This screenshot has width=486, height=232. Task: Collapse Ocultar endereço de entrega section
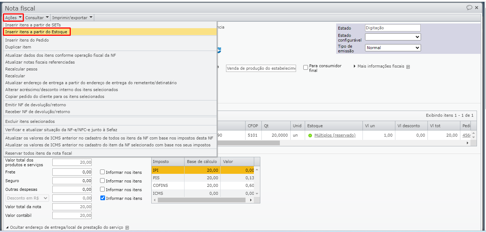tap(65, 228)
